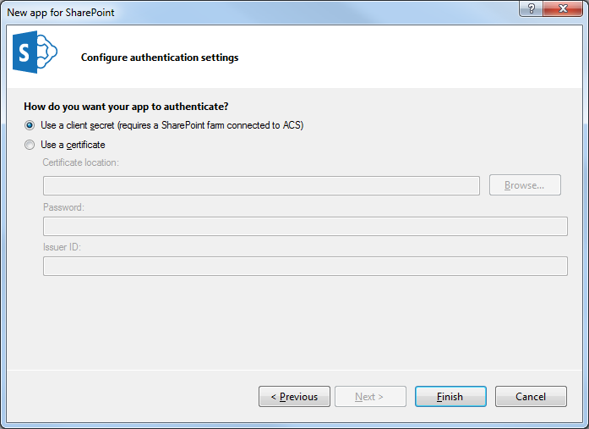This screenshot has width=589, height=429.
Task: Click the 'Use a certificate' label text
Action: click(x=73, y=145)
